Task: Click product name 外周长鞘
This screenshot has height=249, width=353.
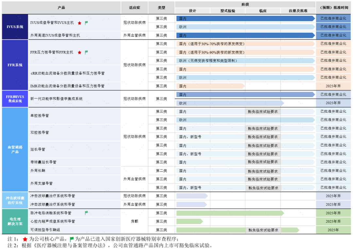Action: [x=38, y=171]
